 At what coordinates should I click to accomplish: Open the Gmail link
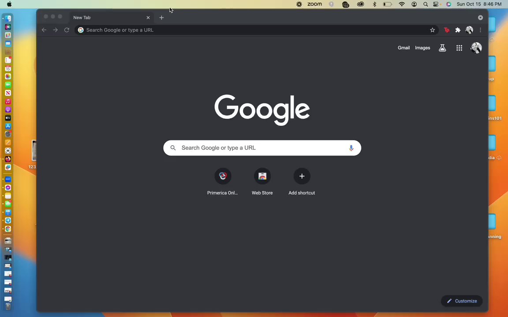click(403, 48)
